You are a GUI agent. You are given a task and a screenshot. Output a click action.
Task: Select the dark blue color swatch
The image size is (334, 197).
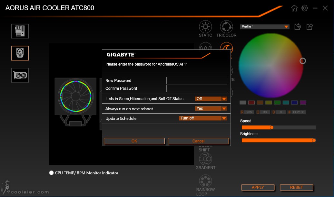pos(294,103)
